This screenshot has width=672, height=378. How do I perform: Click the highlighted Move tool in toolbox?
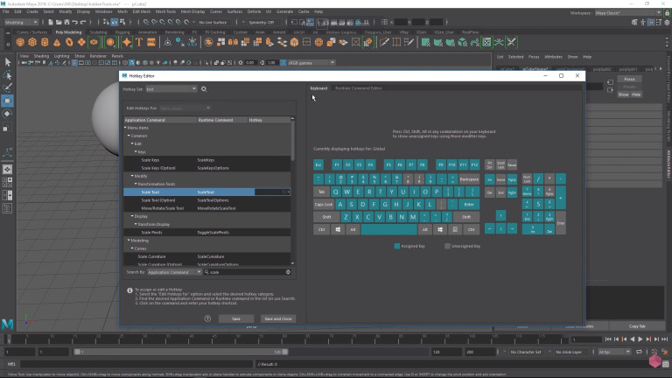pyautogui.click(x=7, y=101)
